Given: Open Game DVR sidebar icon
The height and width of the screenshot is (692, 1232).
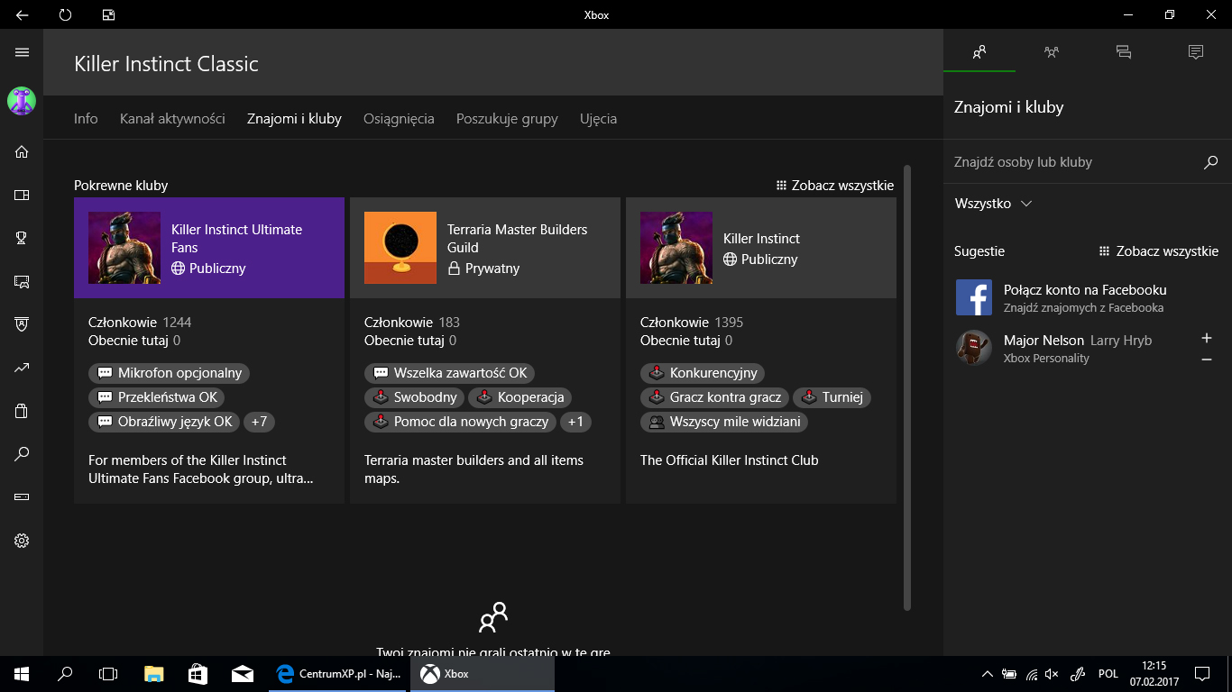Looking at the screenshot, I should [x=22, y=281].
